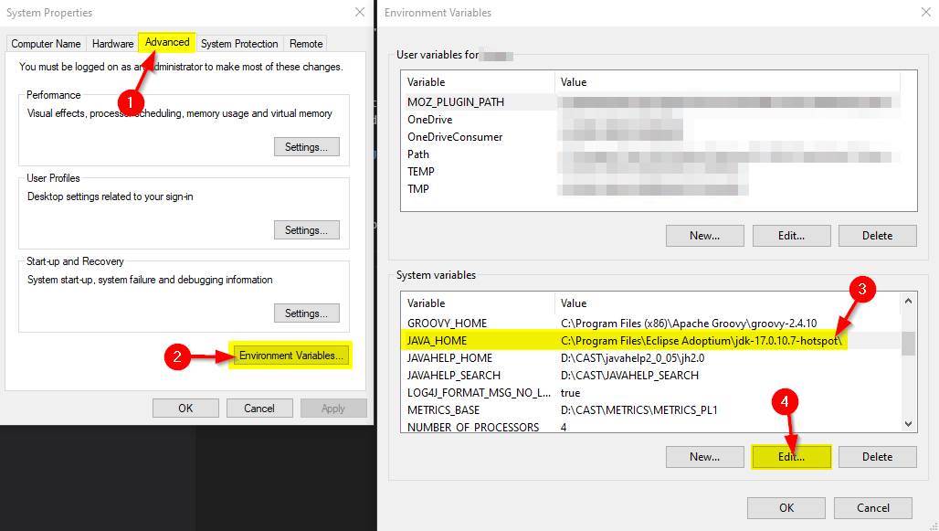
Task: Cancel the System Properties dialog
Action: [259, 409]
